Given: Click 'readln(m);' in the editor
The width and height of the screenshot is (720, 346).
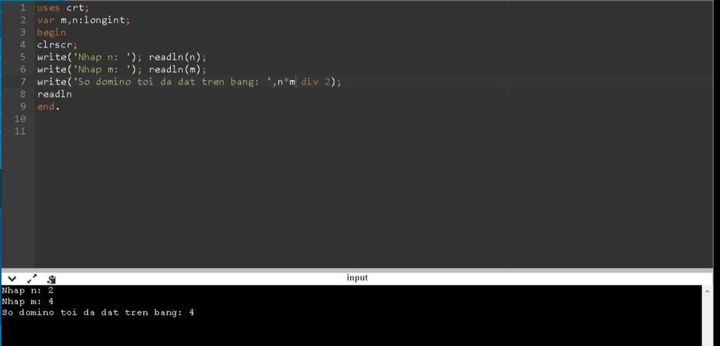Looking at the screenshot, I should [x=178, y=69].
